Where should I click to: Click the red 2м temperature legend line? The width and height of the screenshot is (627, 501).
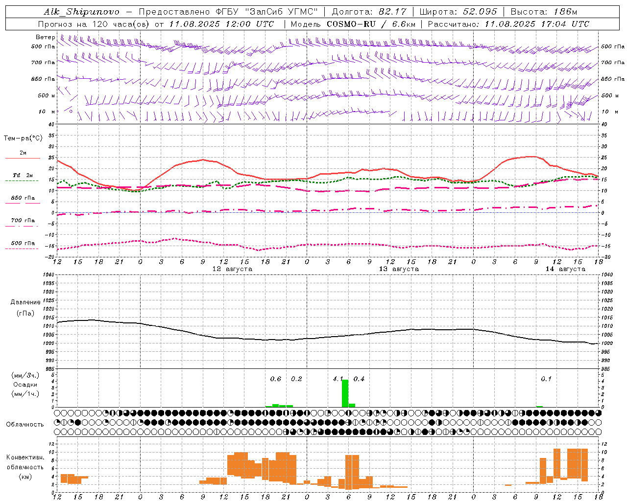pos(23,159)
